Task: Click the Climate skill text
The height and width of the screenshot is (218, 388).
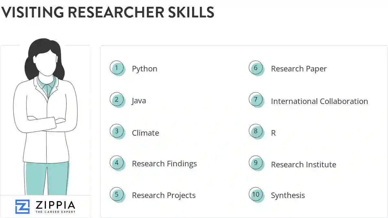Action: (x=145, y=133)
